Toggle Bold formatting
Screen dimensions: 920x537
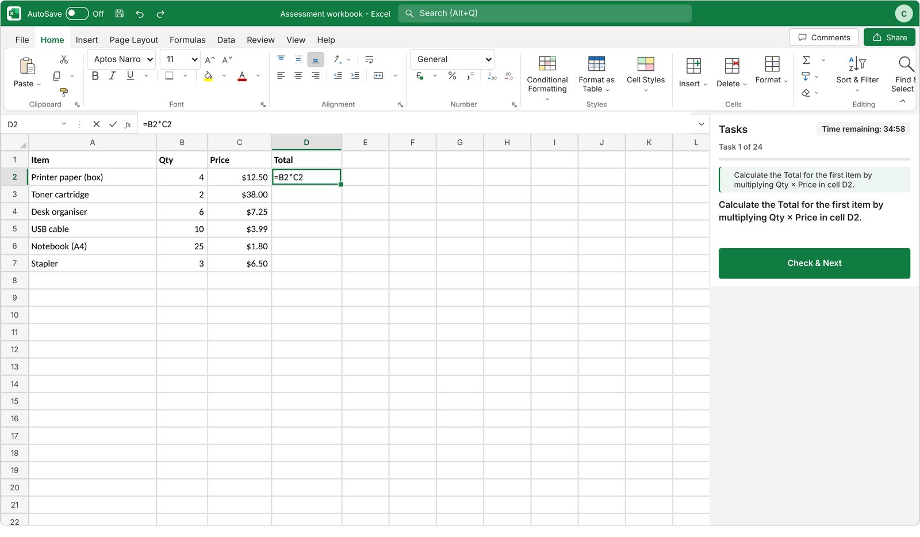pyautogui.click(x=95, y=75)
